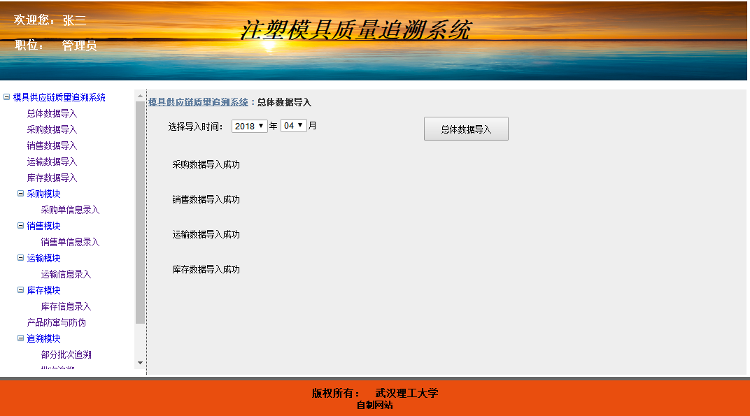Select the 采购模块 tree label
The height and width of the screenshot is (416, 750).
coord(43,194)
